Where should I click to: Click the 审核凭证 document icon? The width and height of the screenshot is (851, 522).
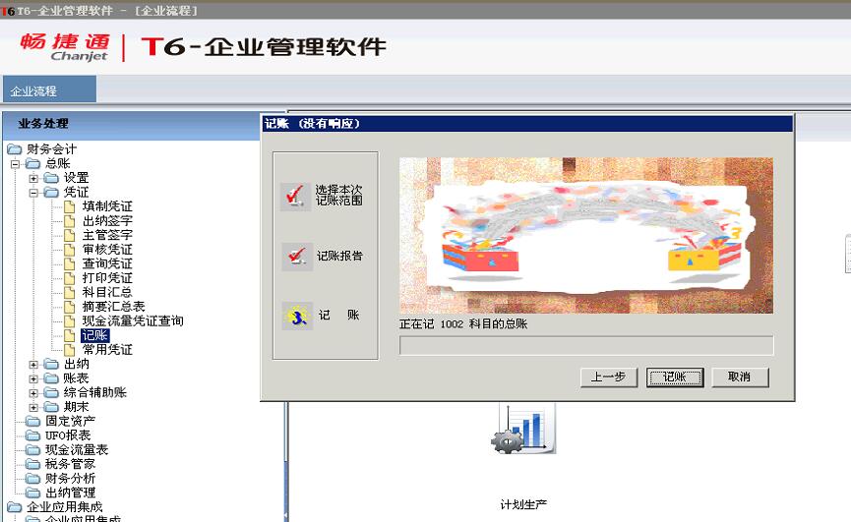click(x=70, y=250)
